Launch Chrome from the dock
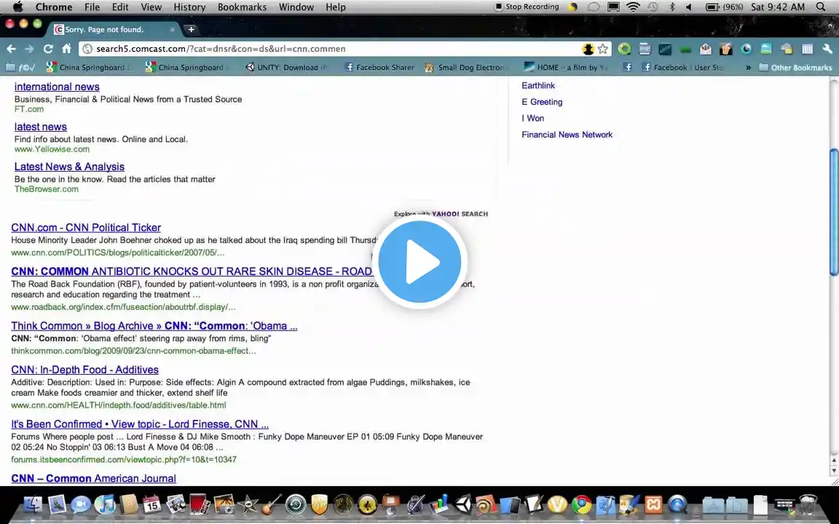Image resolution: width=839 pixels, height=524 pixels. 582,504
